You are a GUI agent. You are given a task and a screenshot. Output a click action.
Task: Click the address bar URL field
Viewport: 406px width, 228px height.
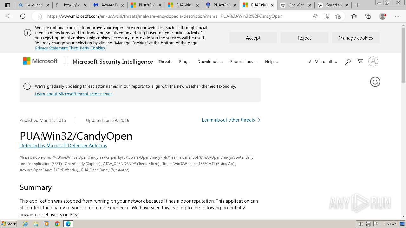coord(165,16)
